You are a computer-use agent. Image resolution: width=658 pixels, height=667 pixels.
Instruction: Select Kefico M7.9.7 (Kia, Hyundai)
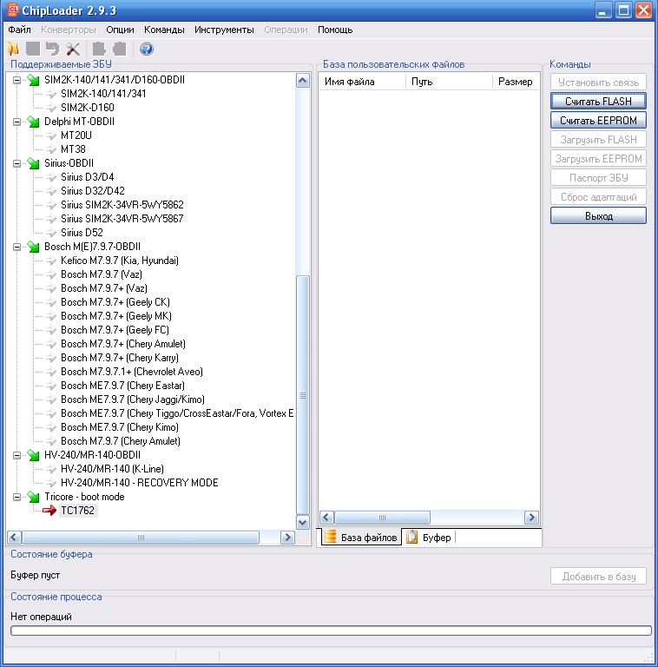click(x=120, y=261)
